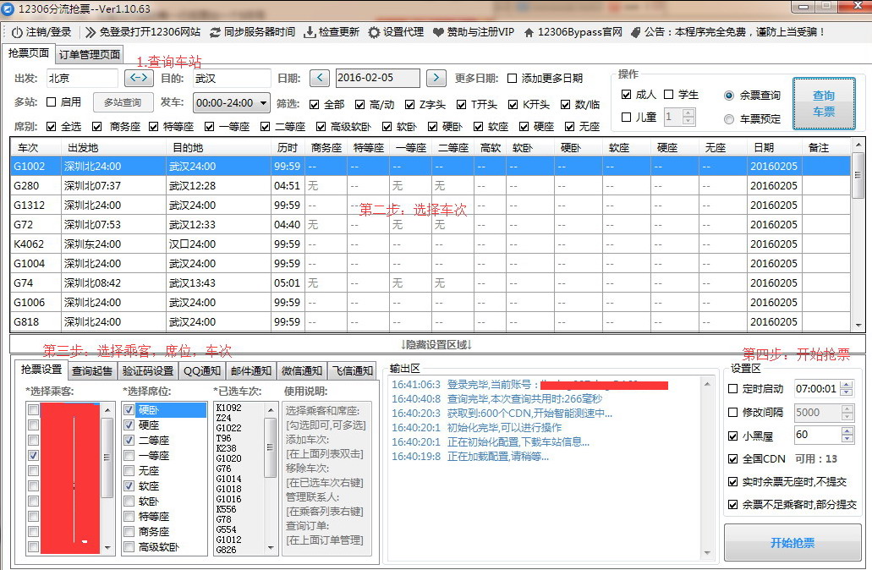Adjust the 儿童 count spinner arrows
This screenshot has width=872, height=570.
click(x=688, y=117)
